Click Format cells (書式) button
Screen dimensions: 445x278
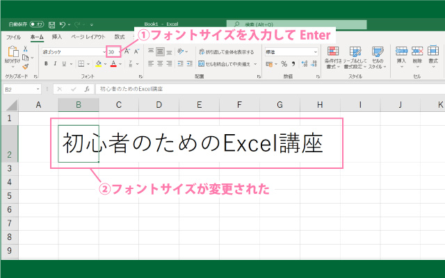pyautogui.click(x=433, y=57)
